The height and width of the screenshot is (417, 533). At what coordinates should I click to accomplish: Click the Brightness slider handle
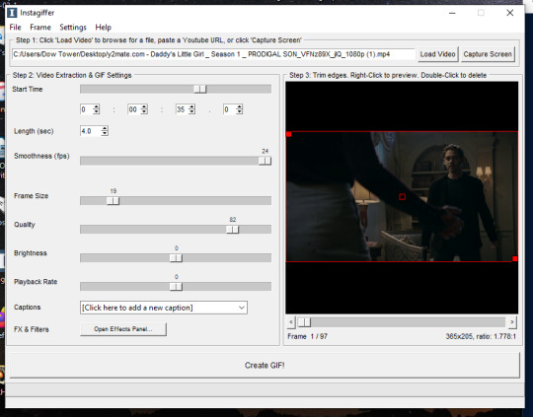point(176,258)
